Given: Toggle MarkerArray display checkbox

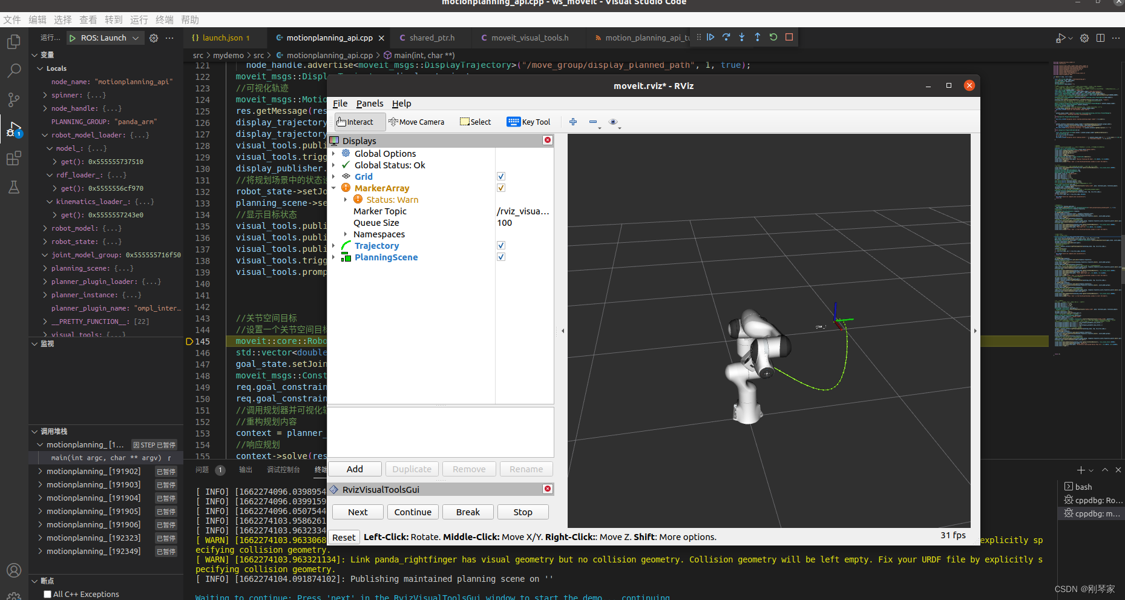Looking at the screenshot, I should click(501, 188).
